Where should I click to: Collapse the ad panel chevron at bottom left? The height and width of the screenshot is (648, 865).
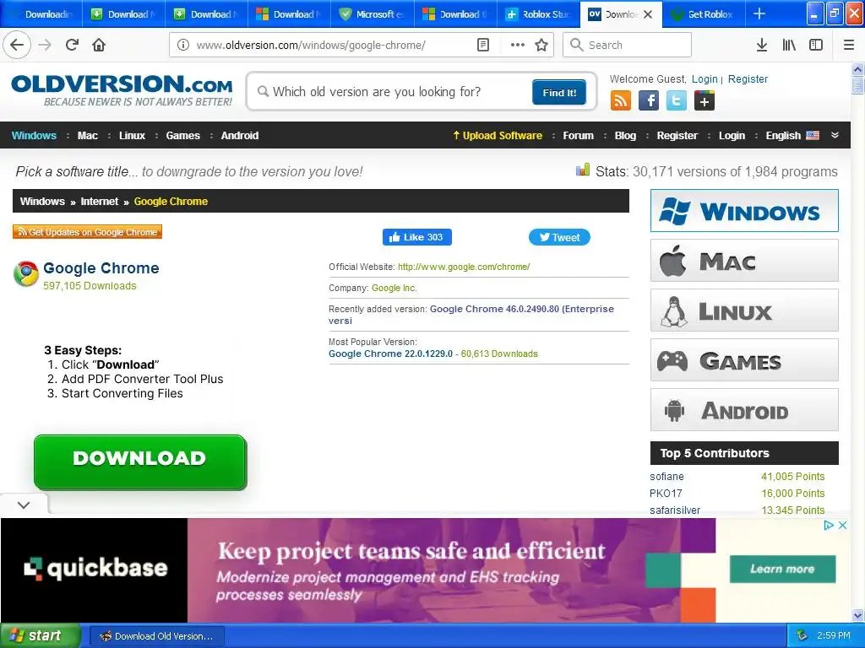[24, 505]
